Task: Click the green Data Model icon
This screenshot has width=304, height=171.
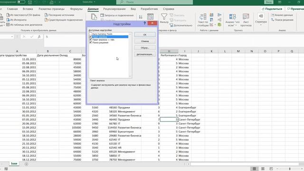Action: pyautogui.click(x=219, y=25)
